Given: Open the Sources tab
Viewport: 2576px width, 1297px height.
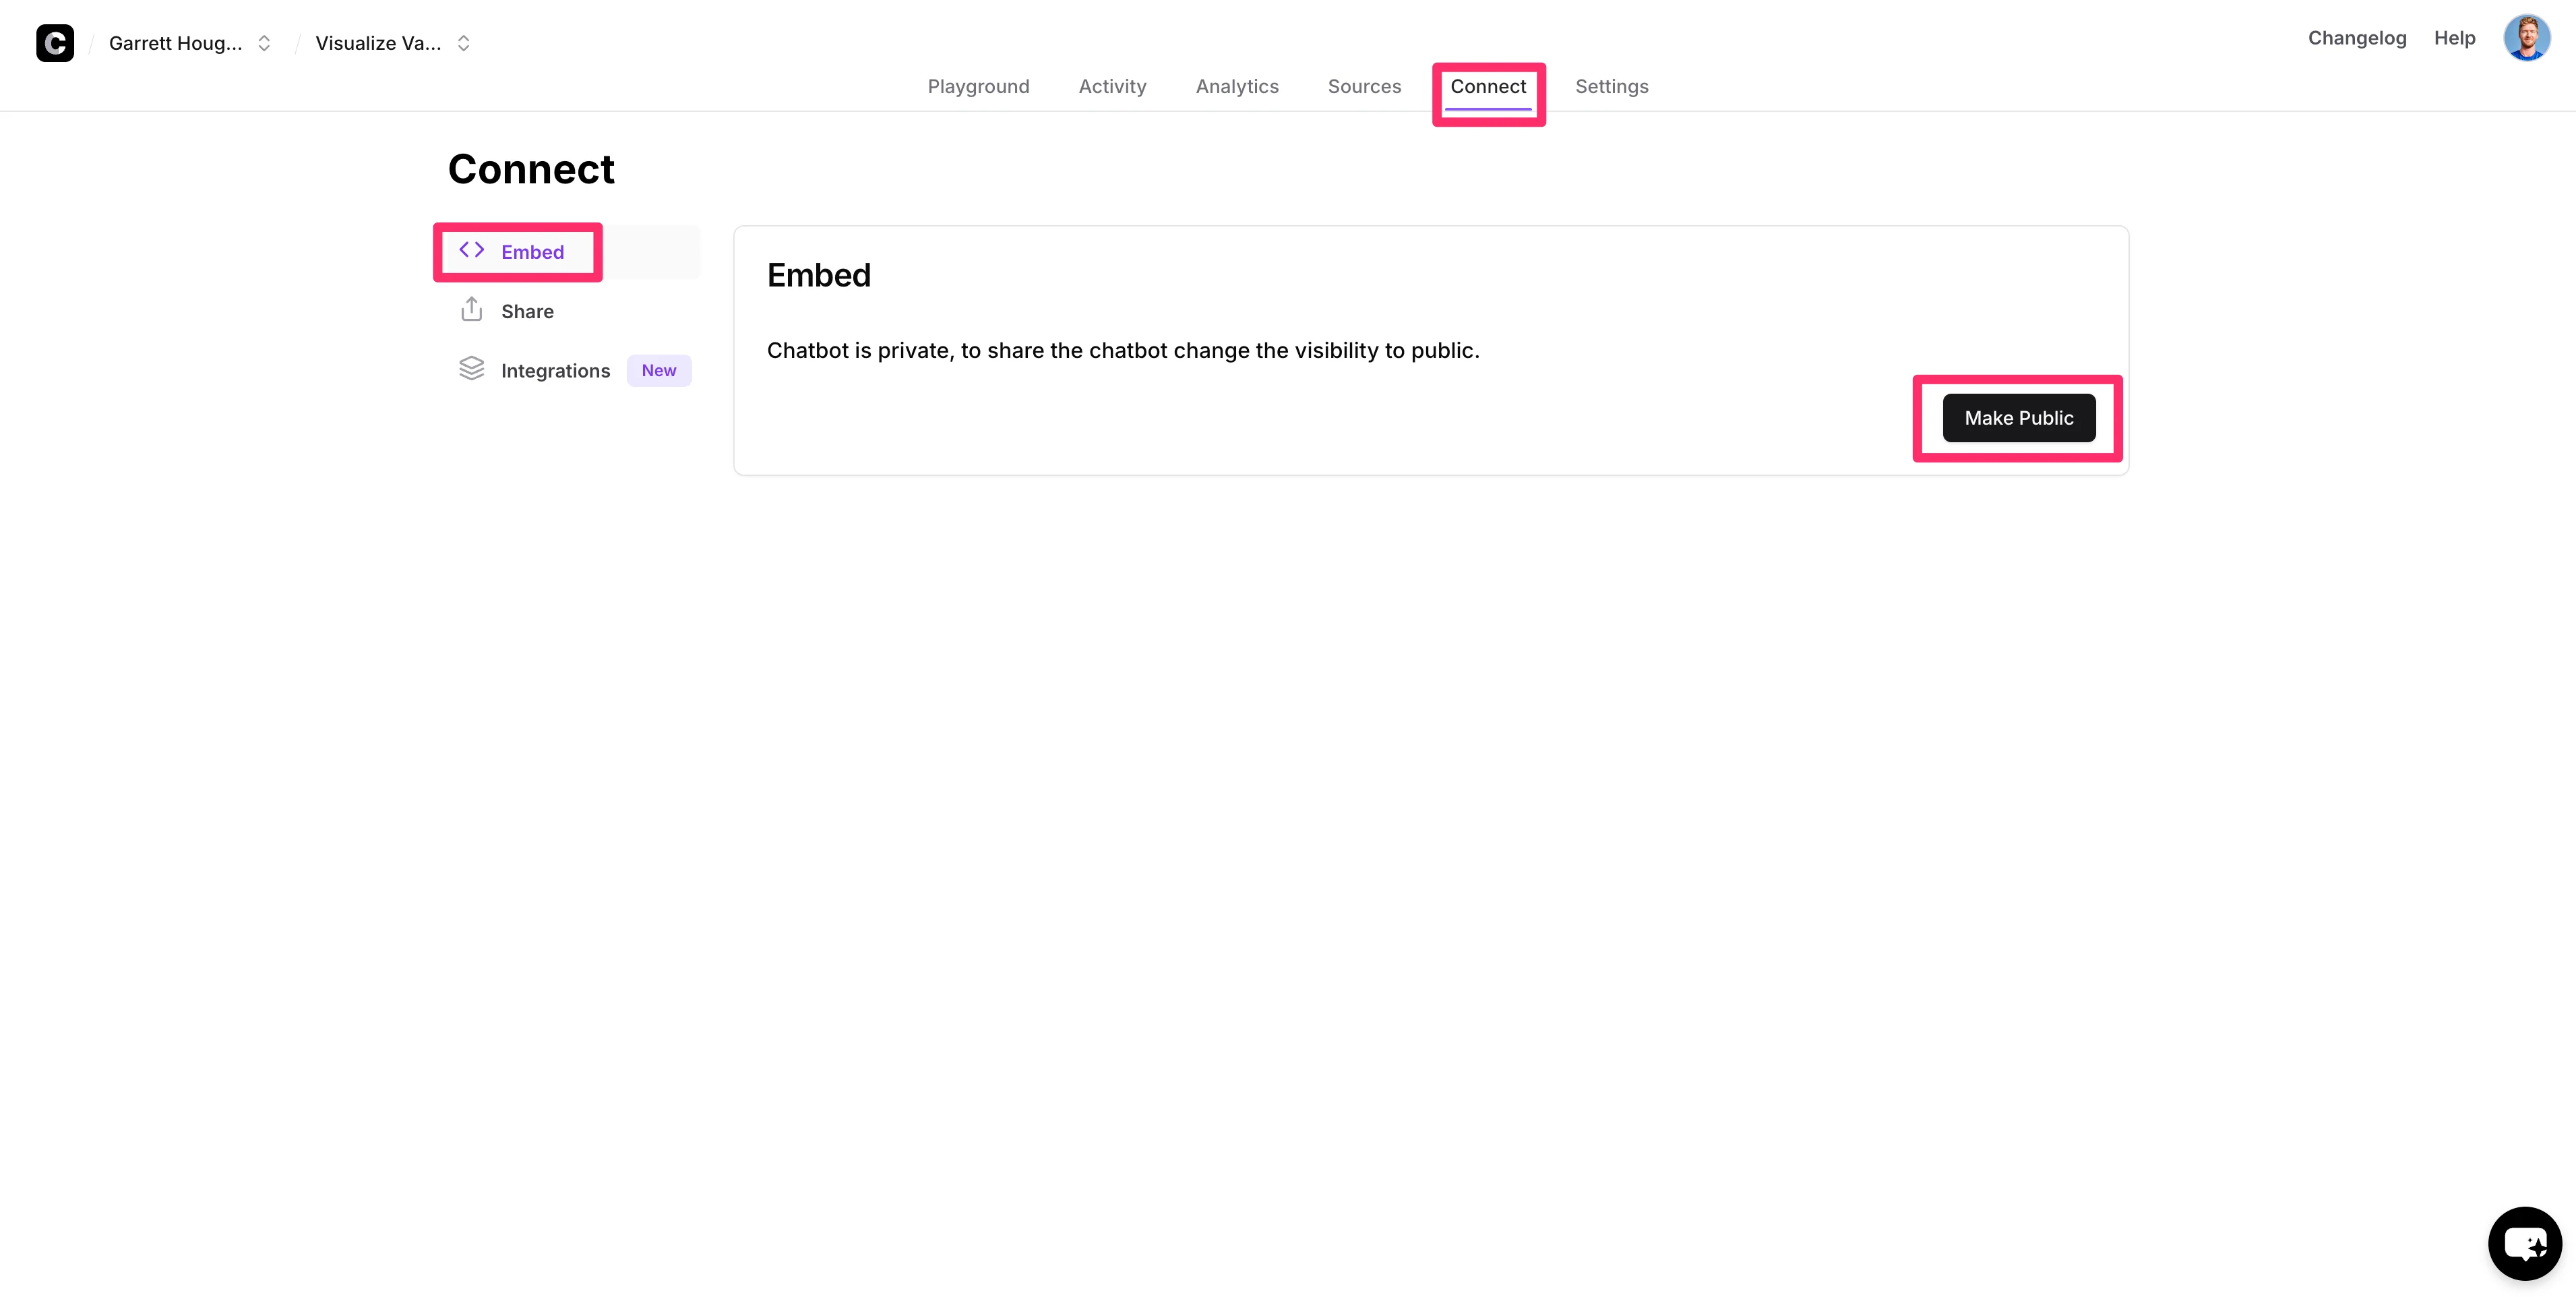Looking at the screenshot, I should point(1364,86).
